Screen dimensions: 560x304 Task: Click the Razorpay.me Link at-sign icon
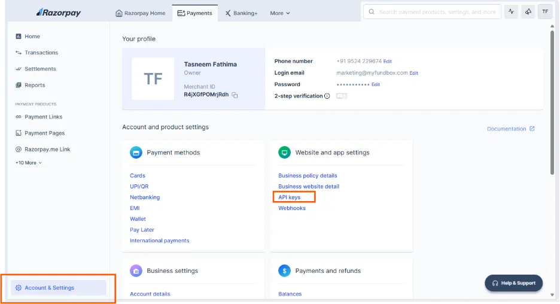tap(19, 150)
